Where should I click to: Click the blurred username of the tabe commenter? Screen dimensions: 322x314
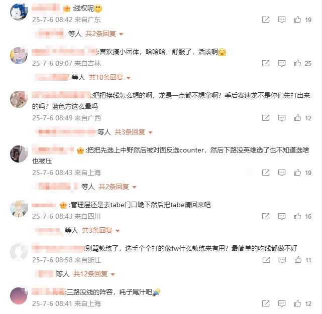click(44, 205)
